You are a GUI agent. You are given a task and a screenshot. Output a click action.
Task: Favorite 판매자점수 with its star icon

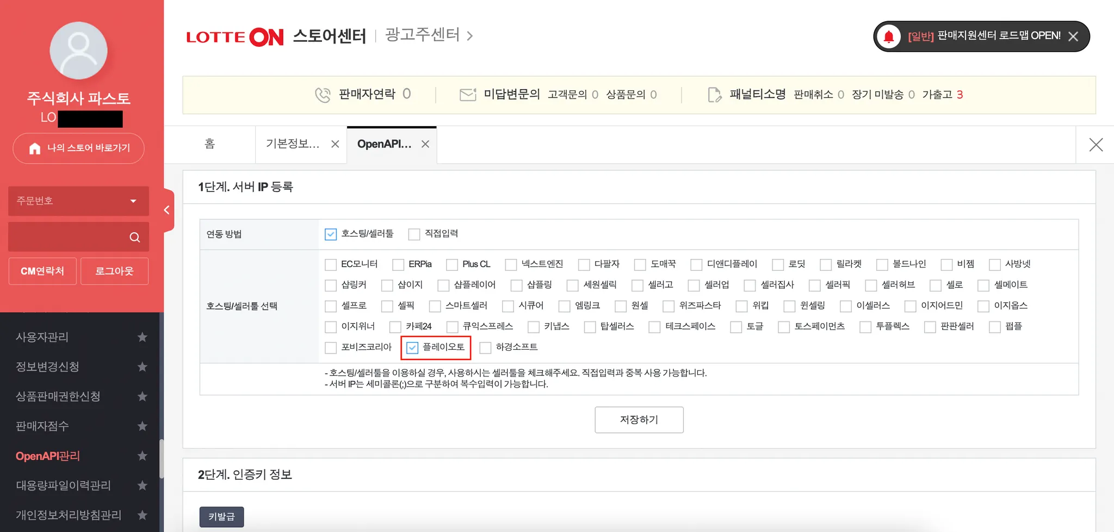(x=143, y=426)
